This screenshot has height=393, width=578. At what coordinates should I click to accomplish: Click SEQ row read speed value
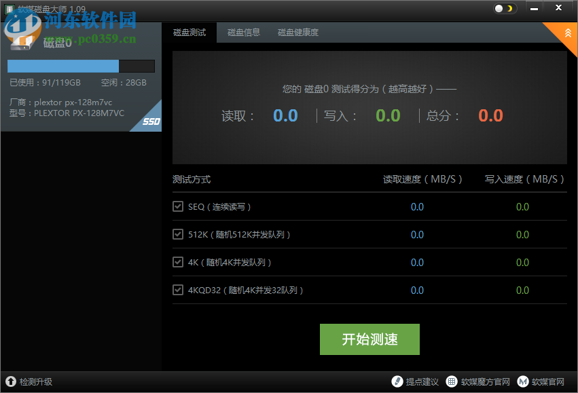pos(417,206)
